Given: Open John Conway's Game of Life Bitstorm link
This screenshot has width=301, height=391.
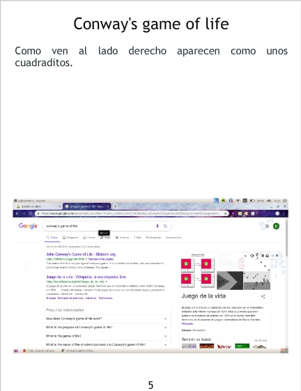Looking at the screenshot, I should (81, 254).
